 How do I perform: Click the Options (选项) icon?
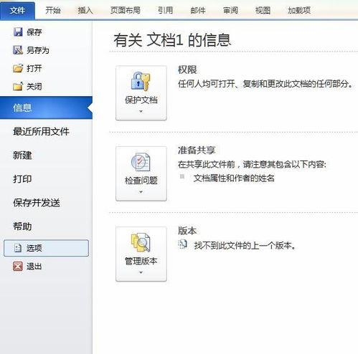pyautogui.click(x=18, y=248)
